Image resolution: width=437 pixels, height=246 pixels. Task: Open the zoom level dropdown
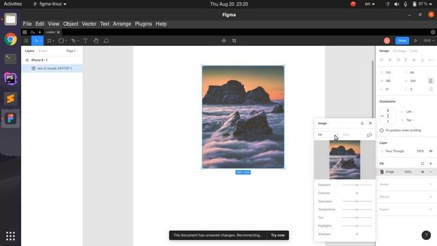pyautogui.click(x=429, y=41)
